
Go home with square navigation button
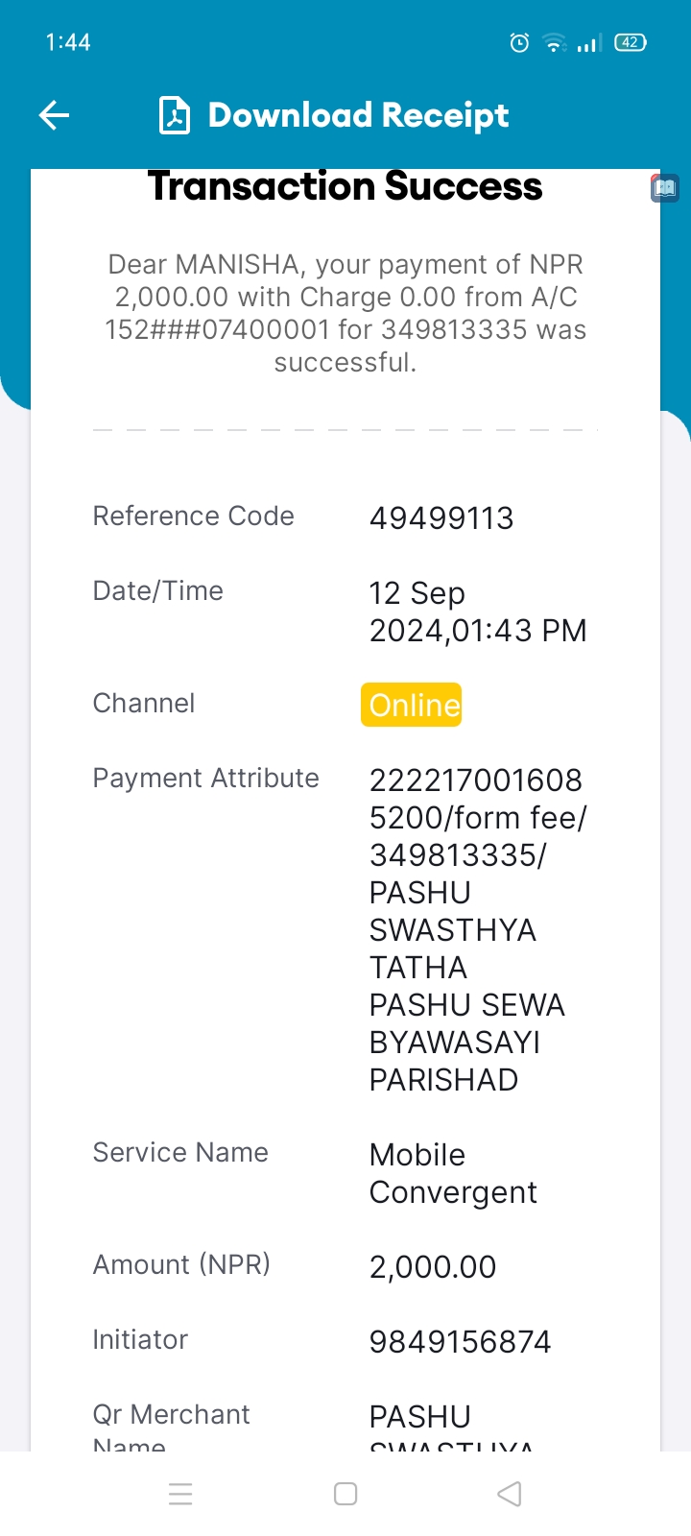(345, 1494)
